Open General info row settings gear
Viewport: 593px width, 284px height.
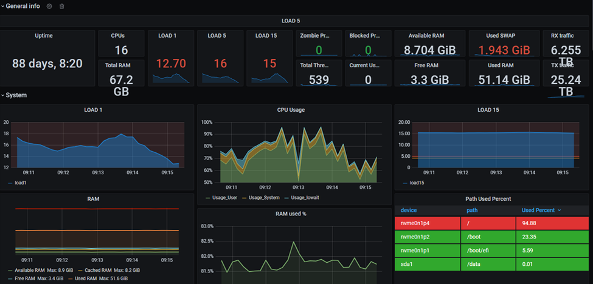pyautogui.click(x=49, y=7)
